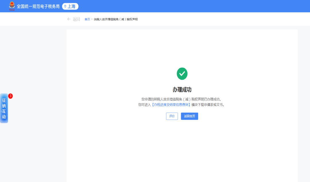This screenshot has width=310, height=182.
Task: Click the 返回 text in the breadcrumb bar
Action: click(x=76, y=19)
